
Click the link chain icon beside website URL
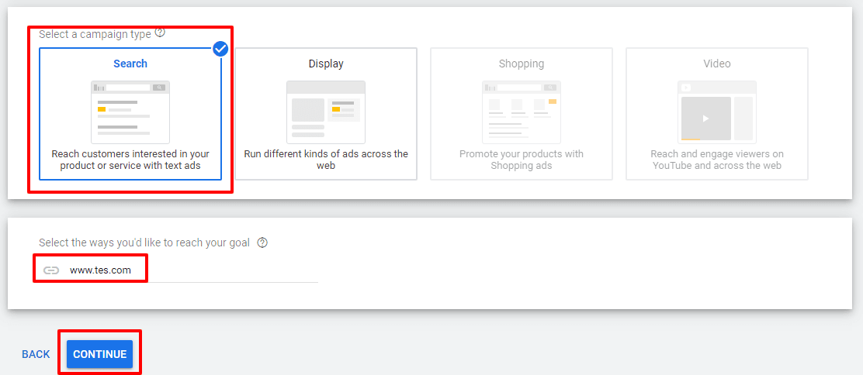[51, 270]
